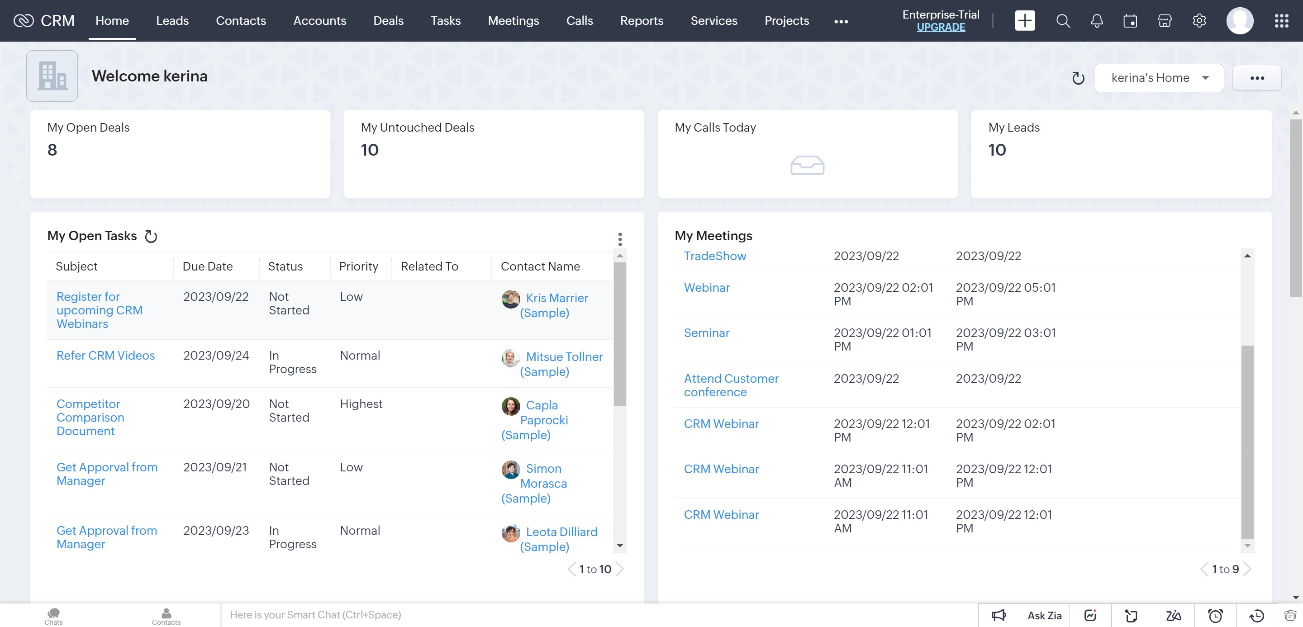Viewport: 1303px width, 627px height.
Task: Switch to the Reports tab
Action: (642, 21)
